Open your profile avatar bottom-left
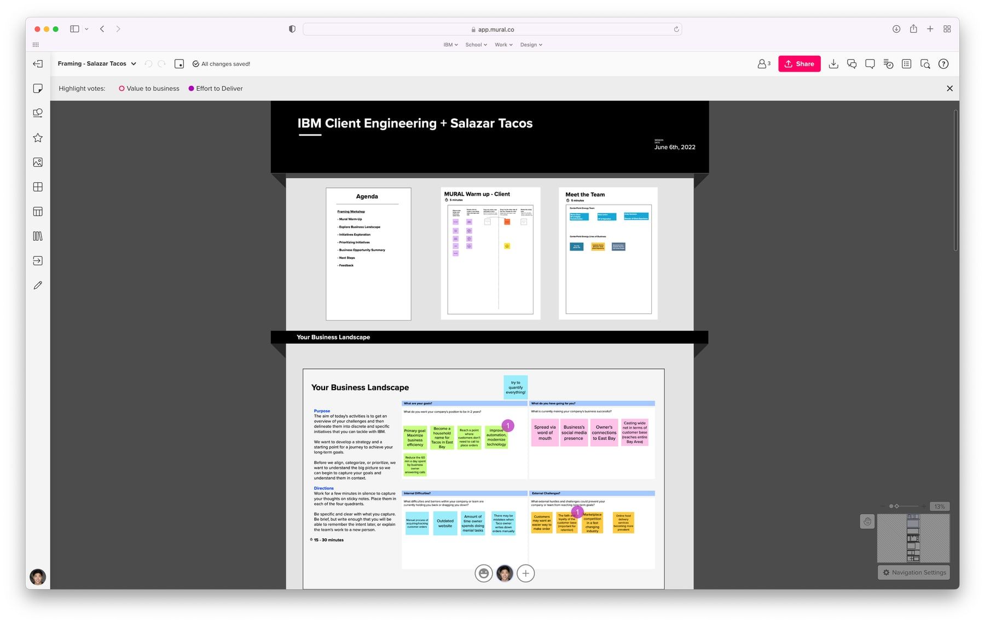The width and height of the screenshot is (985, 623). click(38, 577)
